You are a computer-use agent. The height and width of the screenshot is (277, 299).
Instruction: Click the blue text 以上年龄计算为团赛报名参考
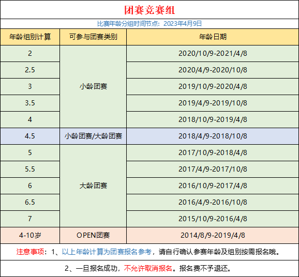(107, 252)
